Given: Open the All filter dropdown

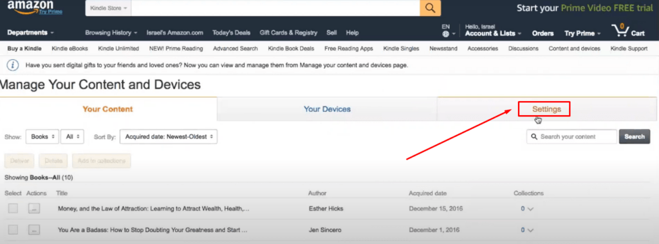Looking at the screenshot, I should click(72, 136).
